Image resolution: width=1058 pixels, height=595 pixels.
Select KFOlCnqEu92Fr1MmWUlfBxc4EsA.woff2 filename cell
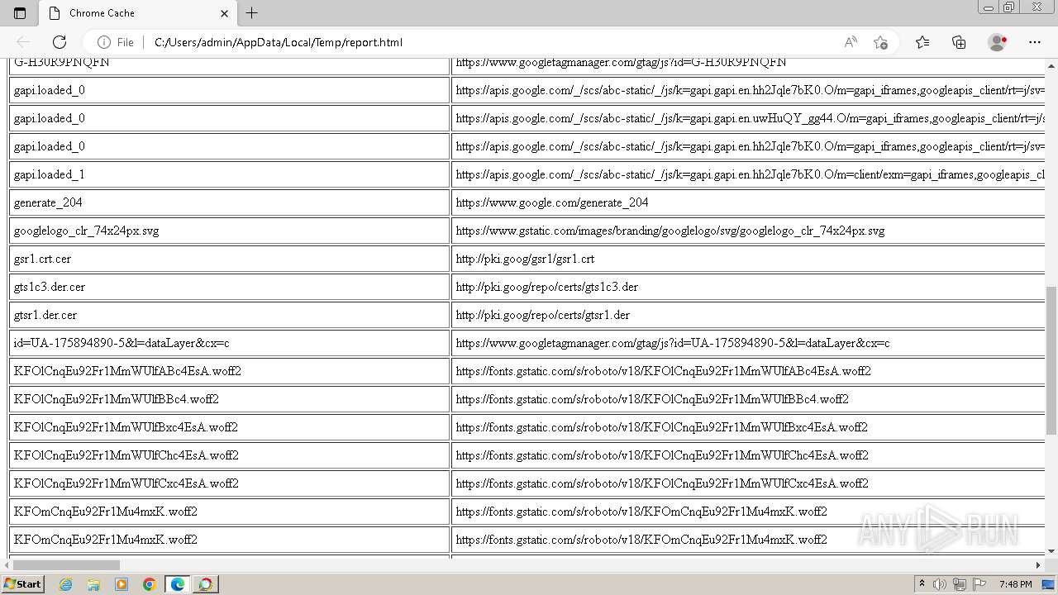click(x=229, y=427)
